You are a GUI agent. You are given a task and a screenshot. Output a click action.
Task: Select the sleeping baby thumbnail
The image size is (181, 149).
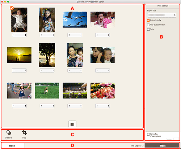[x=19, y=20]
